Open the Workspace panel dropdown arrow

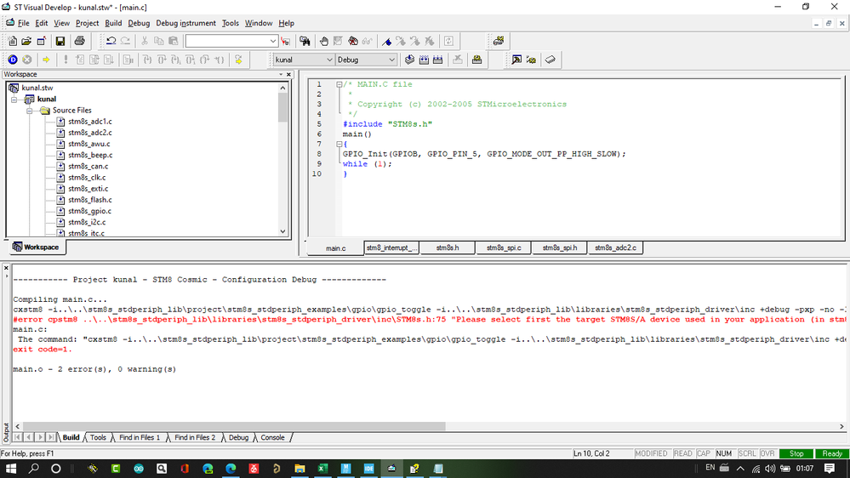coord(281,74)
